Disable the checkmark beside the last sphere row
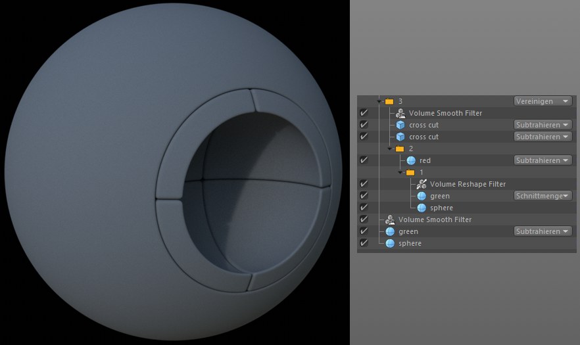 coord(364,243)
